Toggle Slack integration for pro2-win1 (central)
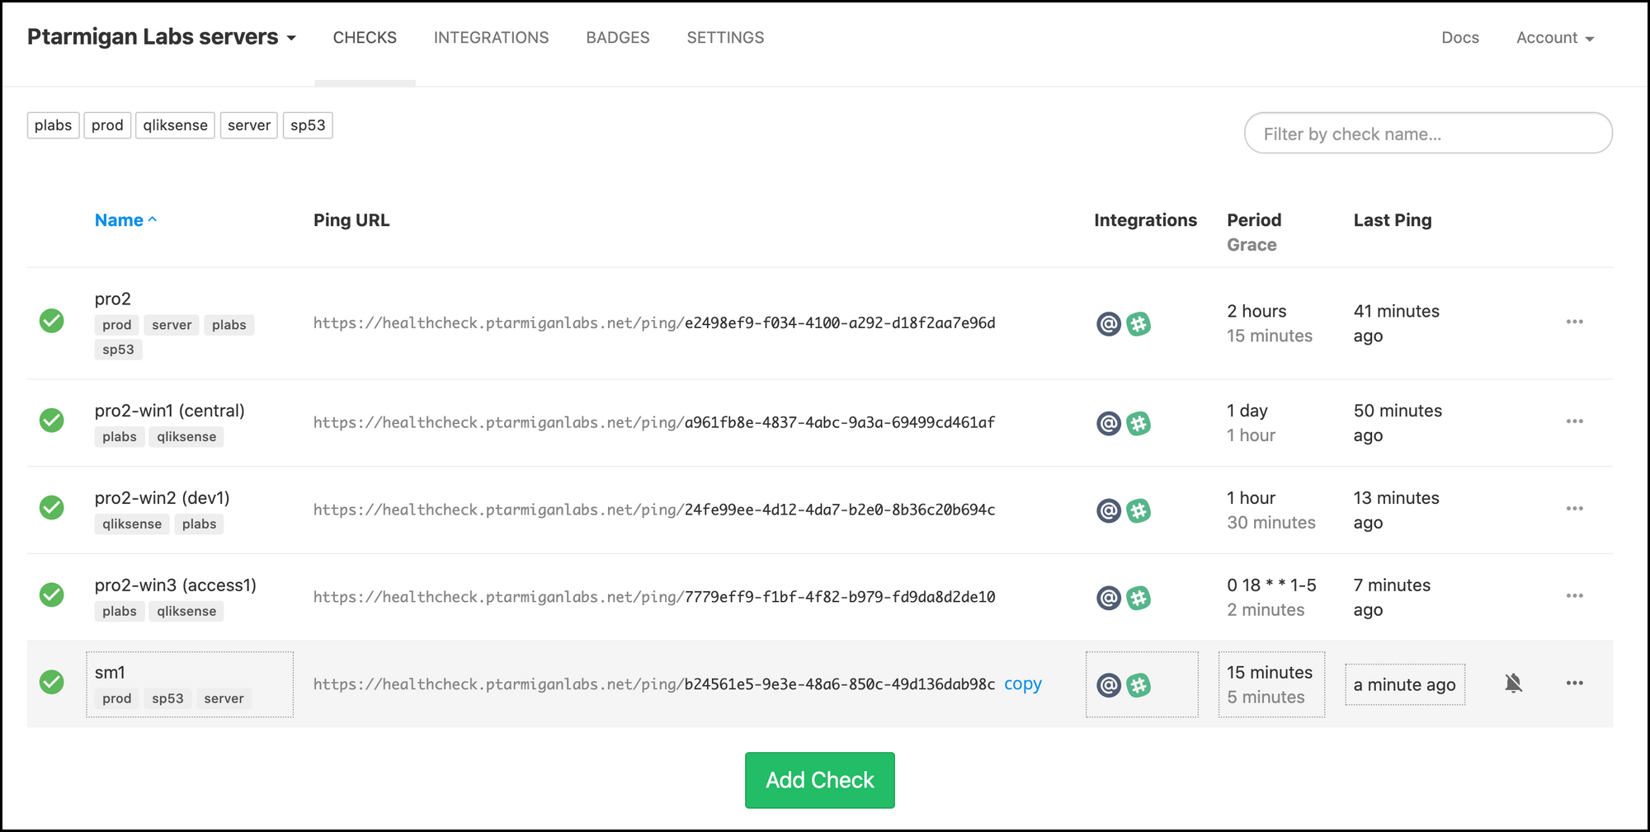This screenshot has height=832, width=1650. (x=1138, y=424)
